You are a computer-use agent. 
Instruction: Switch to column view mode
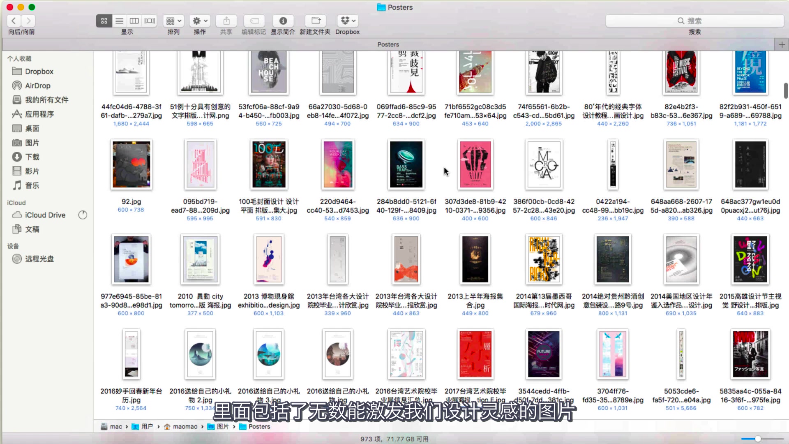tap(134, 21)
